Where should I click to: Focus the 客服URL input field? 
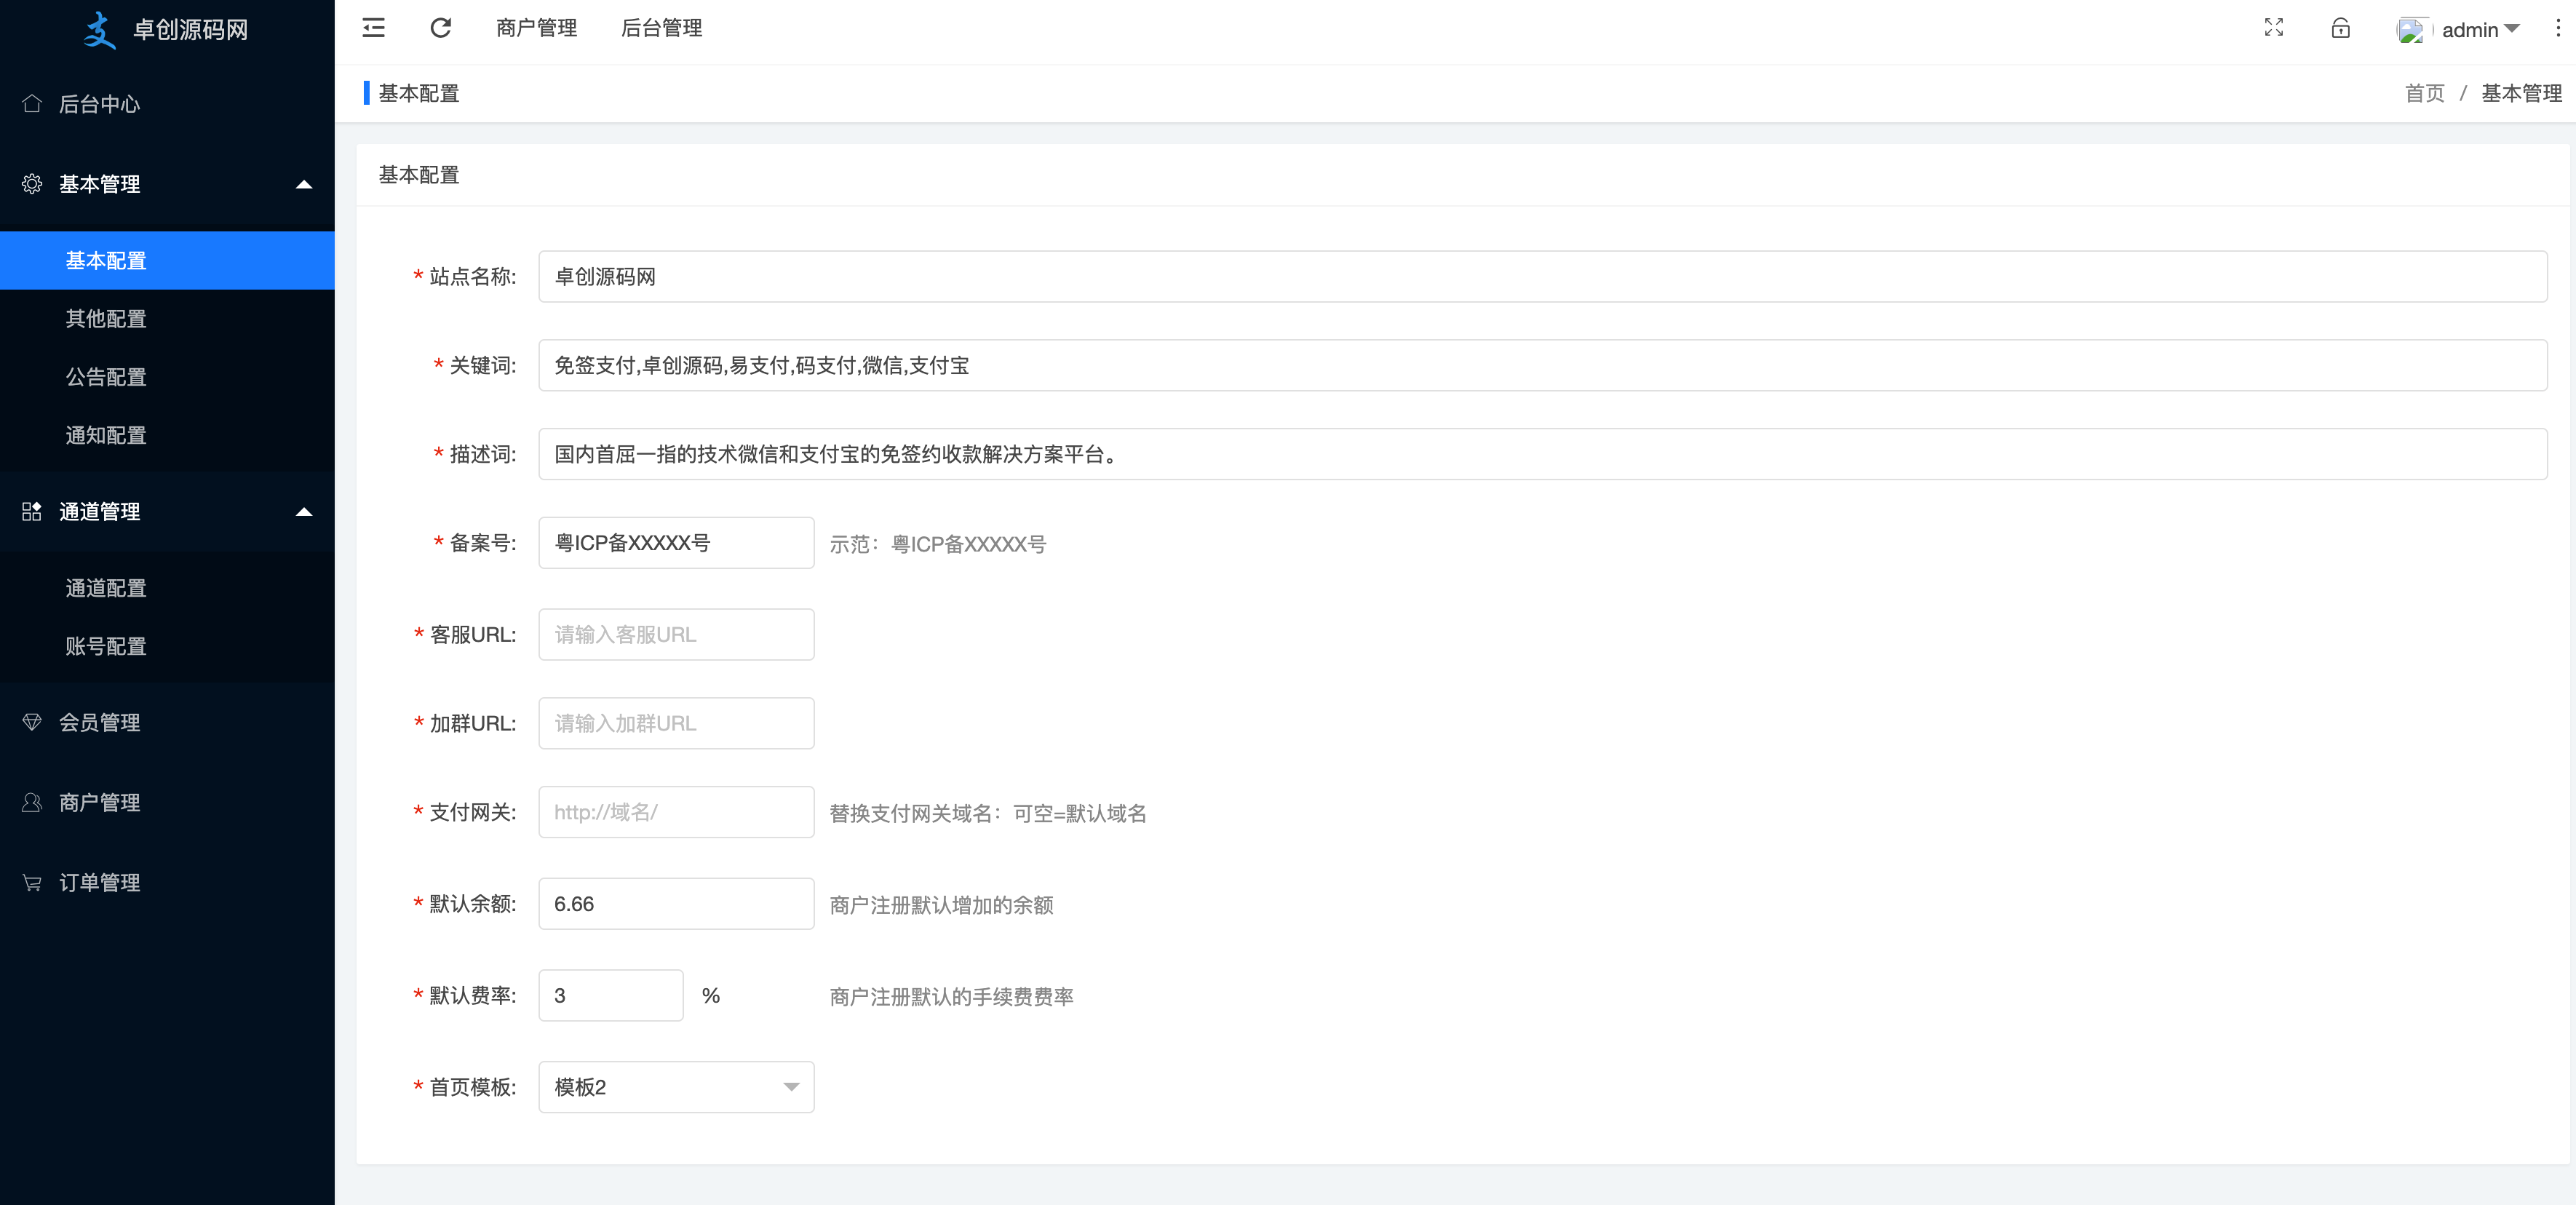click(x=676, y=634)
